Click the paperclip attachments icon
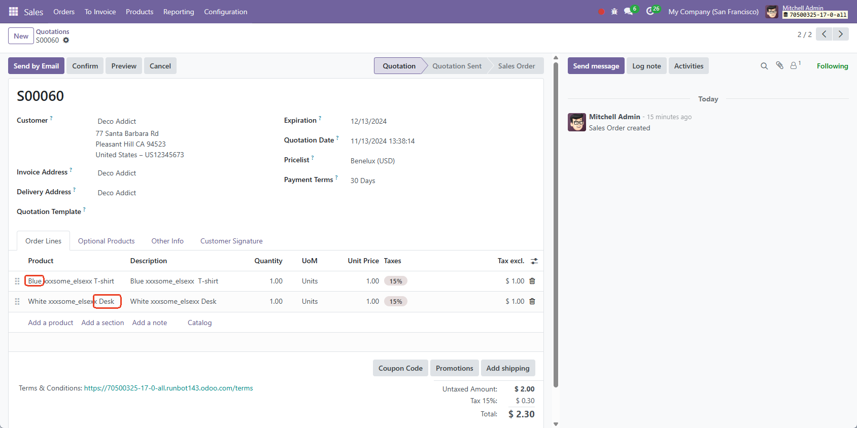The width and height of the screenshot is (857, 428). pyautogui.click(x=779, y=65)
